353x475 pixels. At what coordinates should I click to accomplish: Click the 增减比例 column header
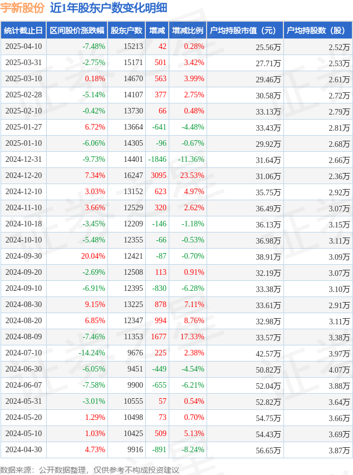pos(188,30)
